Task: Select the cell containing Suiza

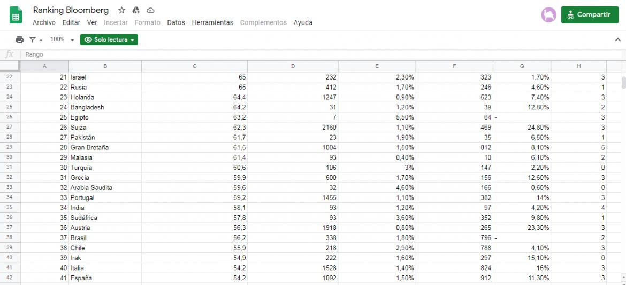Action: 105,128
